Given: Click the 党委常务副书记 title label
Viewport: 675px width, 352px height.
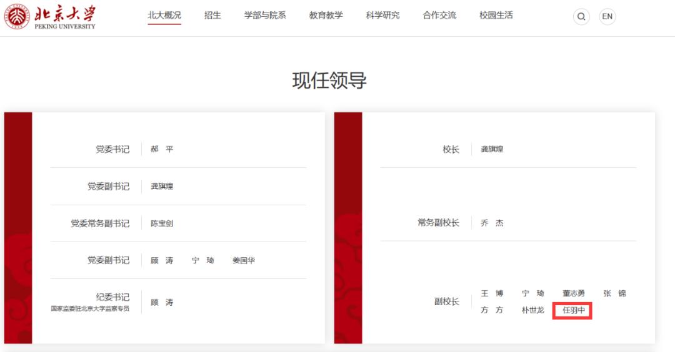Looking at the screenshot, I should coord(100,223).
